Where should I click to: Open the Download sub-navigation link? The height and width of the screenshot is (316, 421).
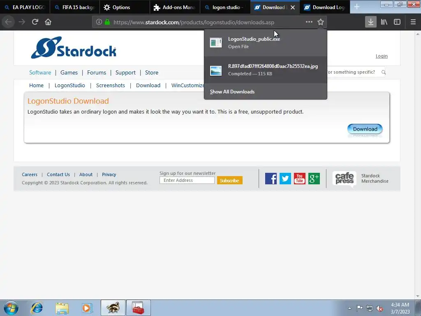click(148, 86)
